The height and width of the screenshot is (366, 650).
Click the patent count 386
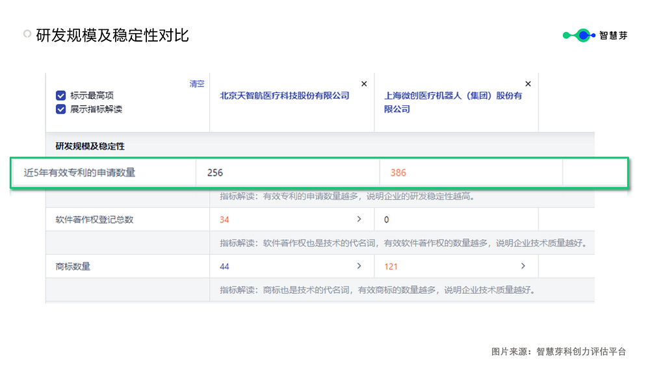point(398,173)
